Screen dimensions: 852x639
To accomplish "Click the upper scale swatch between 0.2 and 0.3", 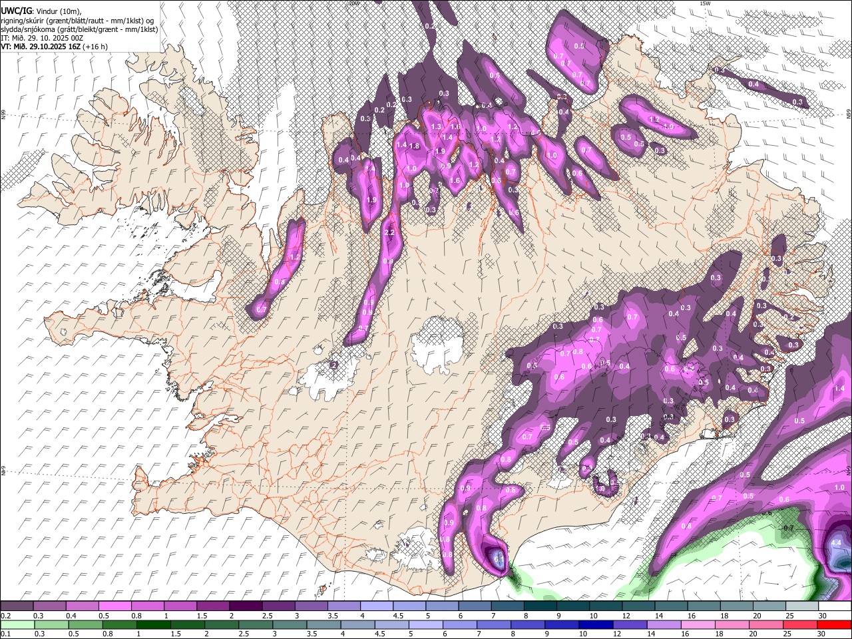I will 17,606.
